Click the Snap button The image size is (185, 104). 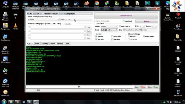coord(149,87)
